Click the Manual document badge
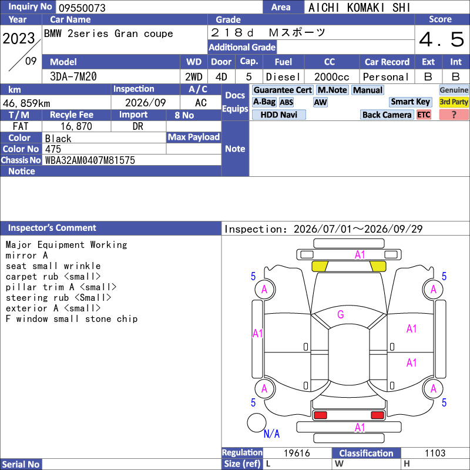This screenshot has height=470, width=470. [368, 90]
